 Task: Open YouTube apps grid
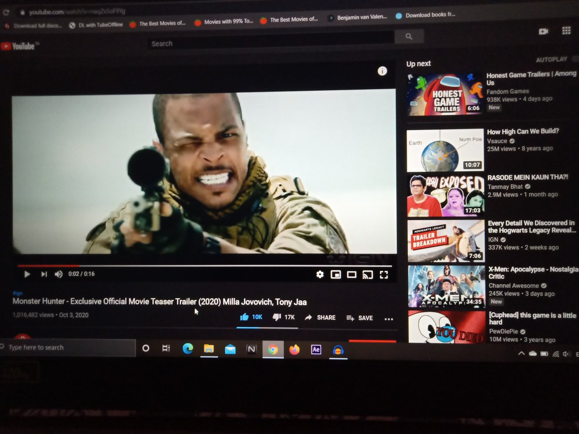566,30
